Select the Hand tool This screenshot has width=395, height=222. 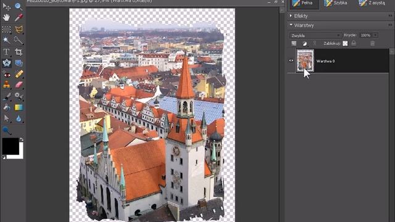pyautogui.click(x=7, y=17)
